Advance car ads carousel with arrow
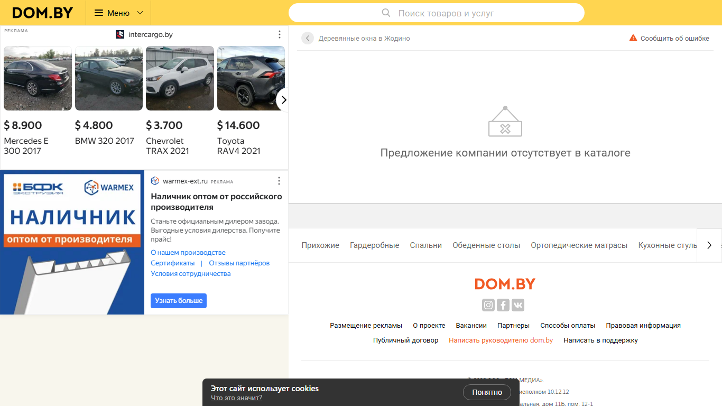The height and width of the screenshot is (406, 722). [x=283, y=100]
